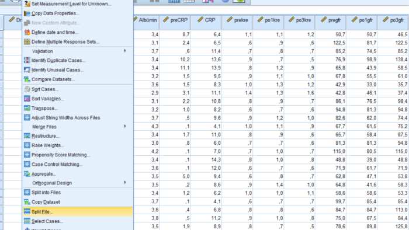This screenshot has width=409, height=230.
Task: Click the Propensity Score Matching icon
Action: pyautogui.click(x=27, y=155)
